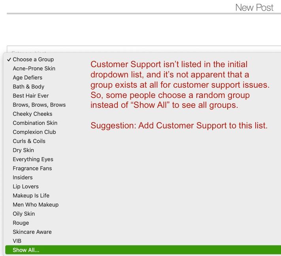Image resolution: width=281 pixels, height=256 pixels.
Task: Select the Age Defiers group
Action: 28,77
